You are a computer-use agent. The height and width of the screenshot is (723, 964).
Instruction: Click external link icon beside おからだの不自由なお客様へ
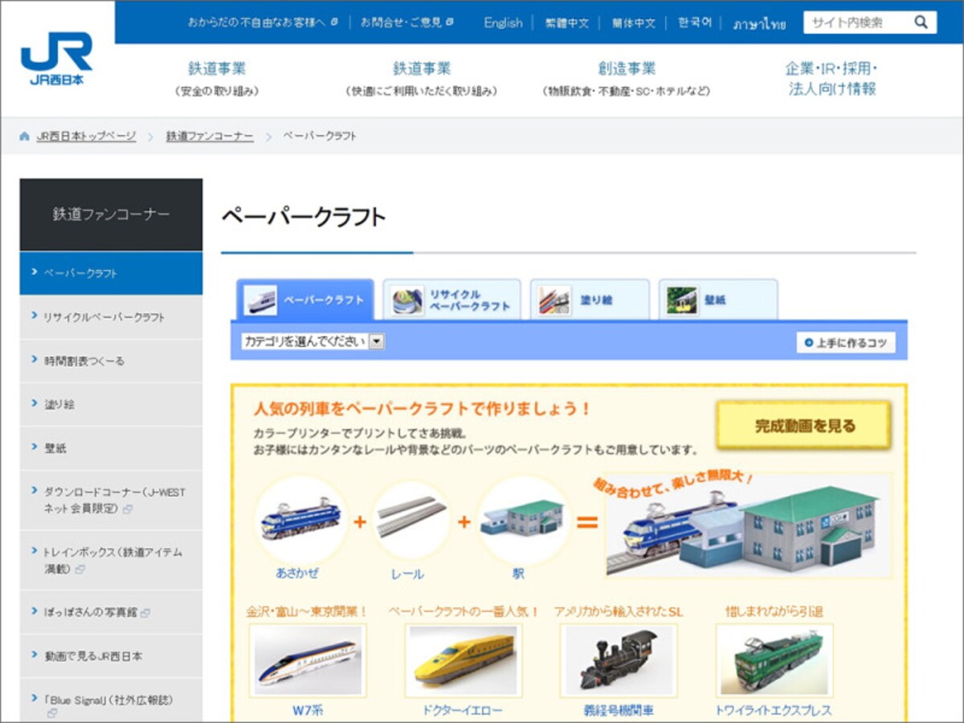click(x=334, y=22)
